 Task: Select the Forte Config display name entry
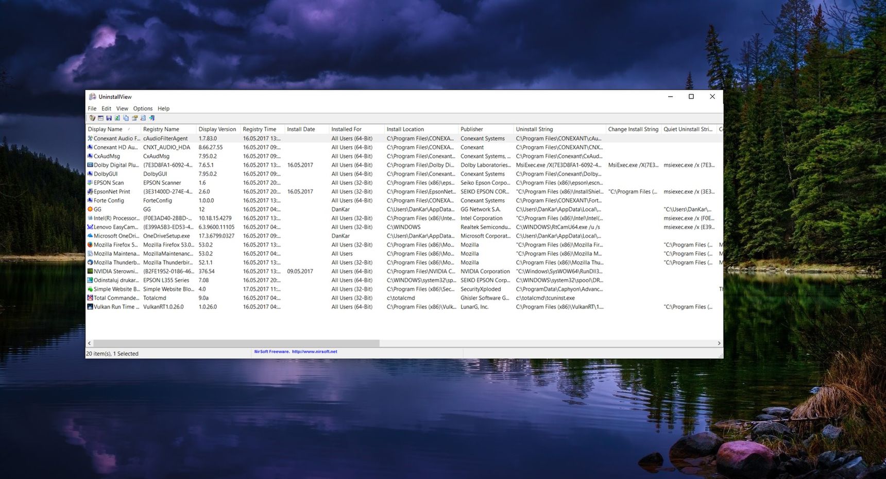pyautogui.click(x=109, y=200)
